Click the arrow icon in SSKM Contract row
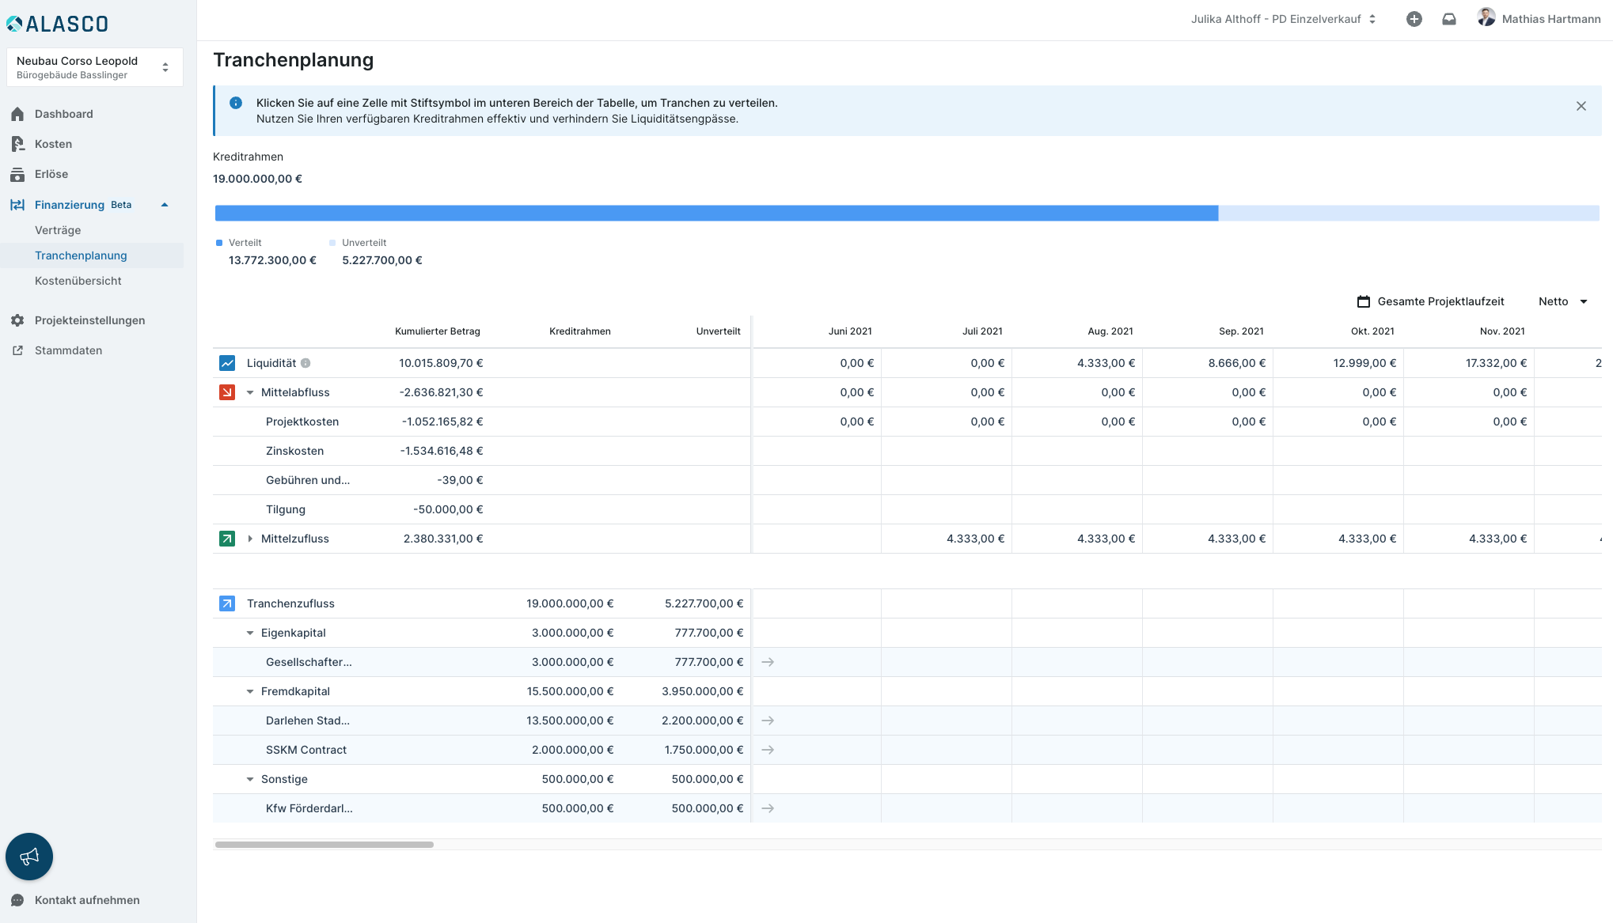The height and width of the screenshot is (923, 1613). (768, 750)
